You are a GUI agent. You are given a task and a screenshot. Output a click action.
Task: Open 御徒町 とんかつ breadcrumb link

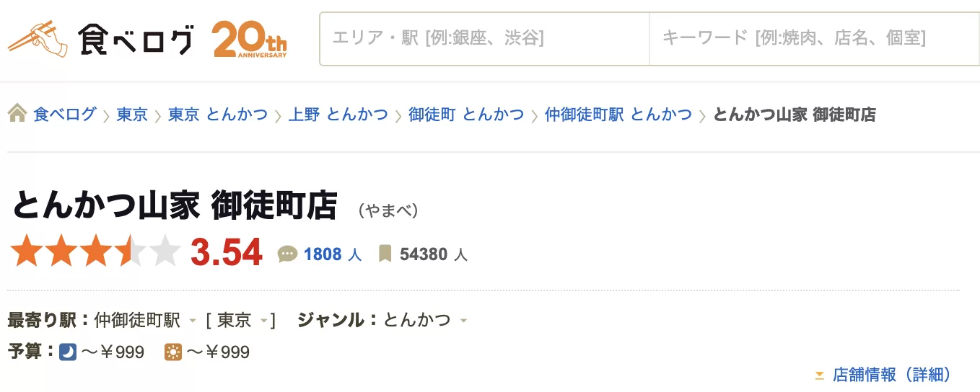(466, 114)
